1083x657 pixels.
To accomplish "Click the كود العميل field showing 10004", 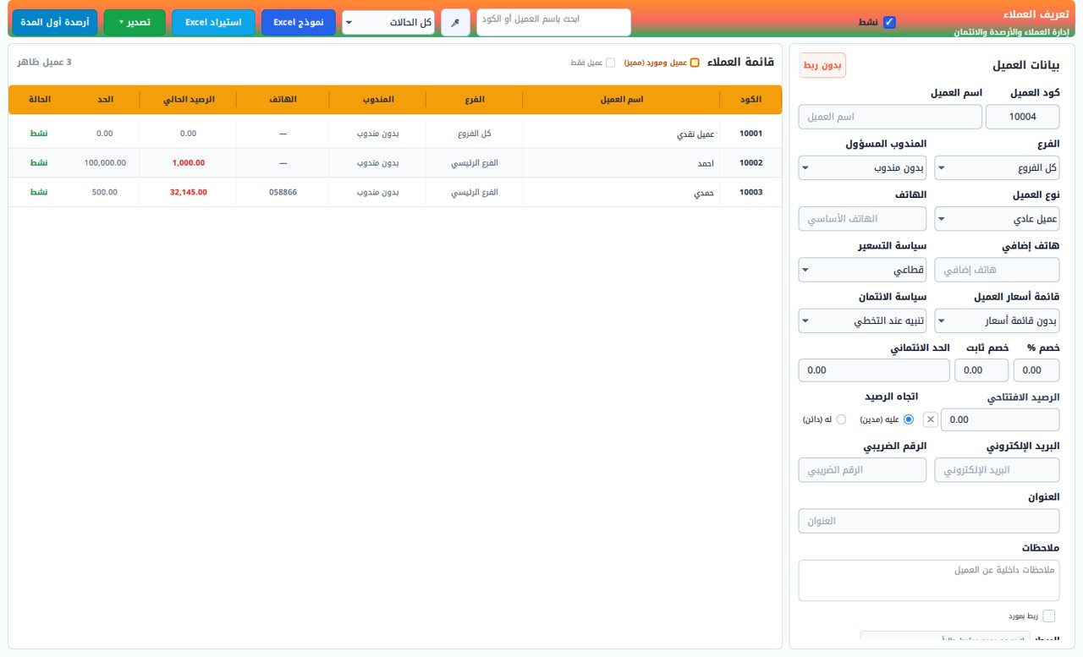I will [1023, 117].
